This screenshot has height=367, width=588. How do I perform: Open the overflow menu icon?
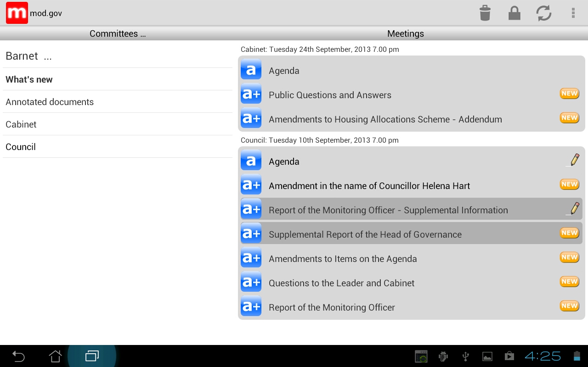tap(573, 13)
